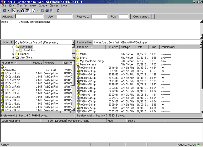
Task: Open the Site Manager icon
Action: pos(4,11)
